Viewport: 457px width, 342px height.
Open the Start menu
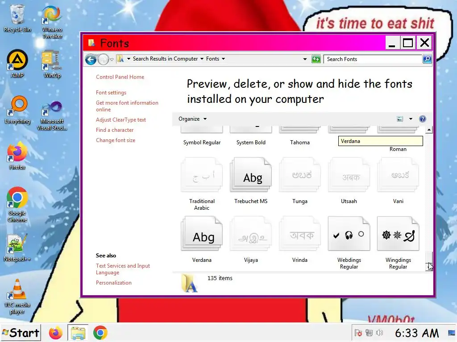click(21, 333)
